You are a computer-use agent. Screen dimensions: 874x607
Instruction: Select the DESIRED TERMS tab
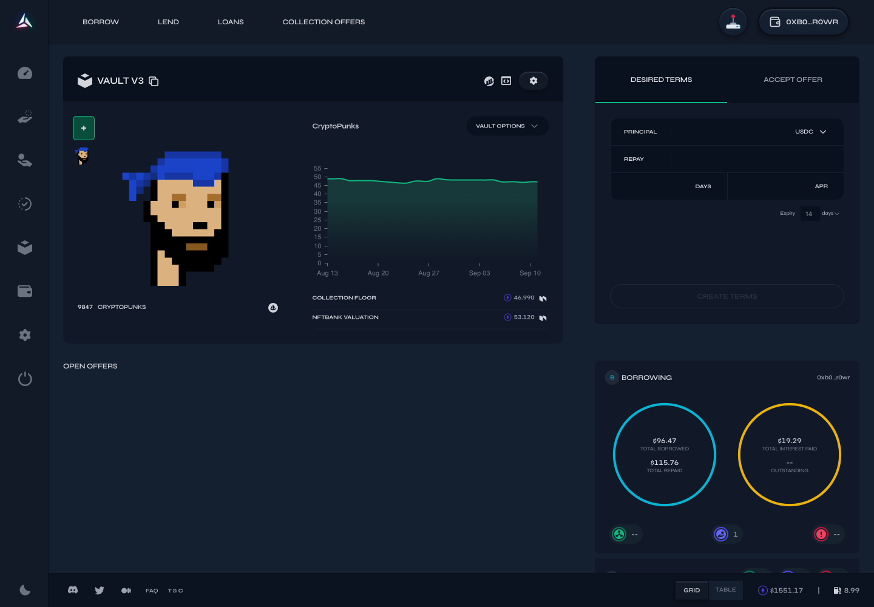(x=661, y=80)
